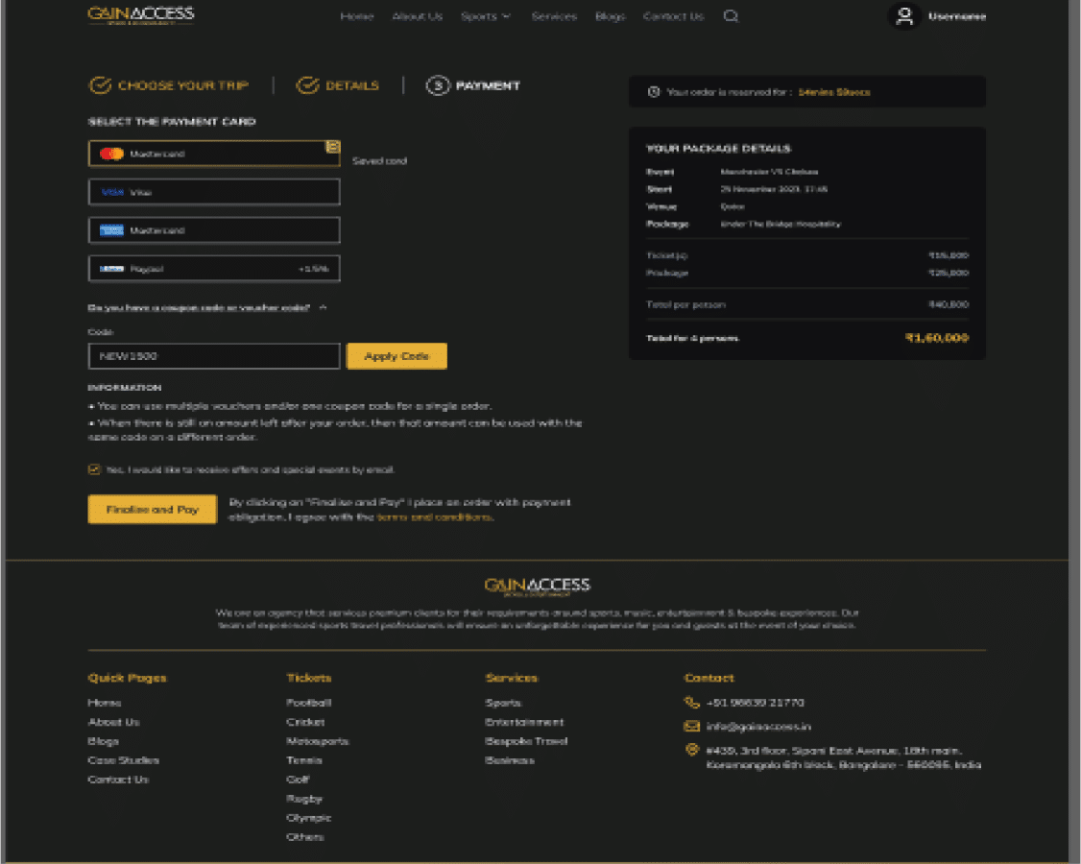Uncheck the receive offers by email checkbox
Screen dimensions: 1081x864
click(94, 470)
